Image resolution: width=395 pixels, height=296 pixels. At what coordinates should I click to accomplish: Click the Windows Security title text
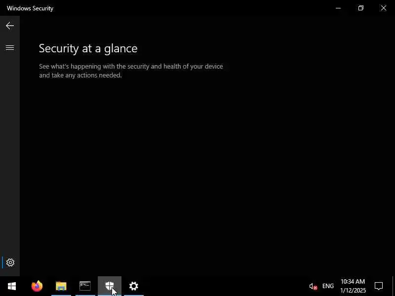click(x=30, y=8)
